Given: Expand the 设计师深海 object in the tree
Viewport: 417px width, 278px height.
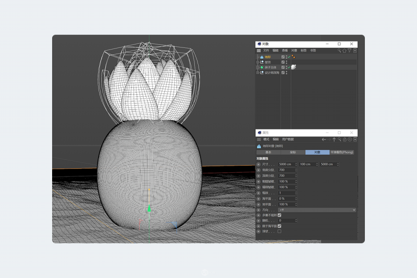Looking at the screenshot, I should pyautogui.click(x=258, y=72).
